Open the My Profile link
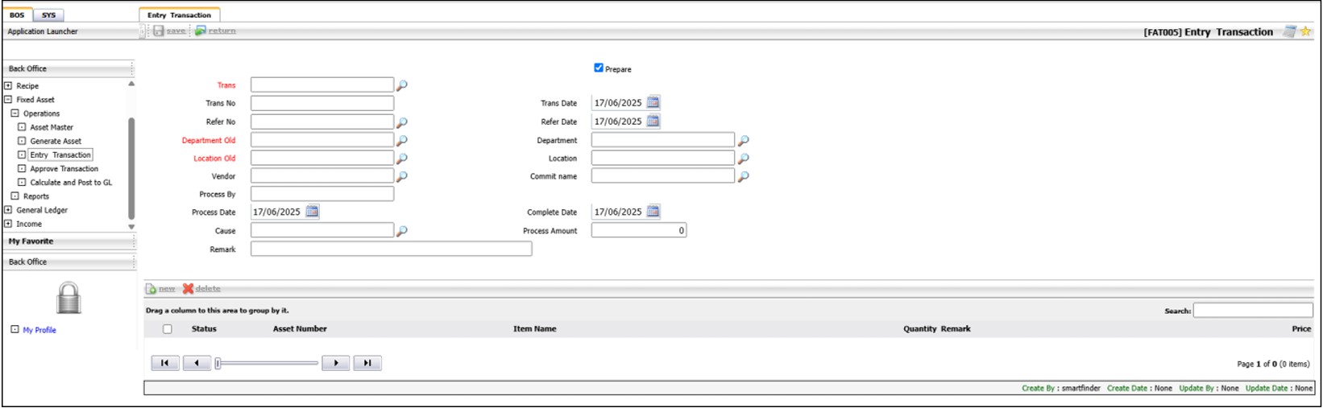Viewport: 1323px width, 408px height. coord(39,330)
